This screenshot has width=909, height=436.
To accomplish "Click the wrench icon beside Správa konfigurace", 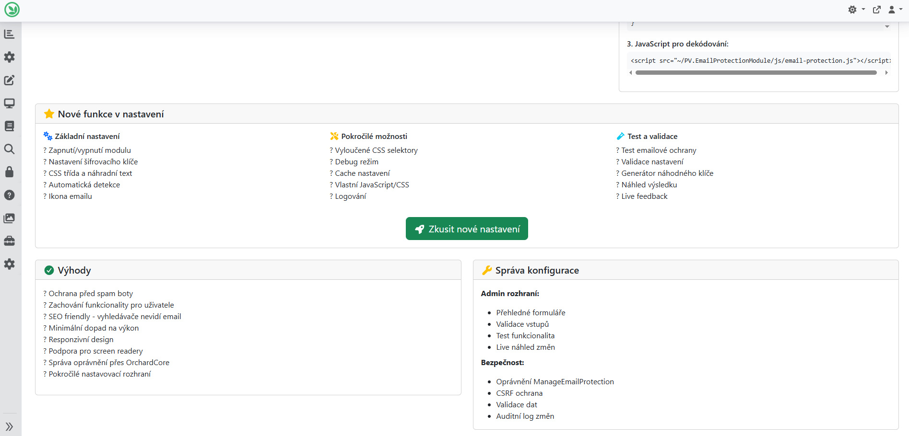I will [487, 270].
